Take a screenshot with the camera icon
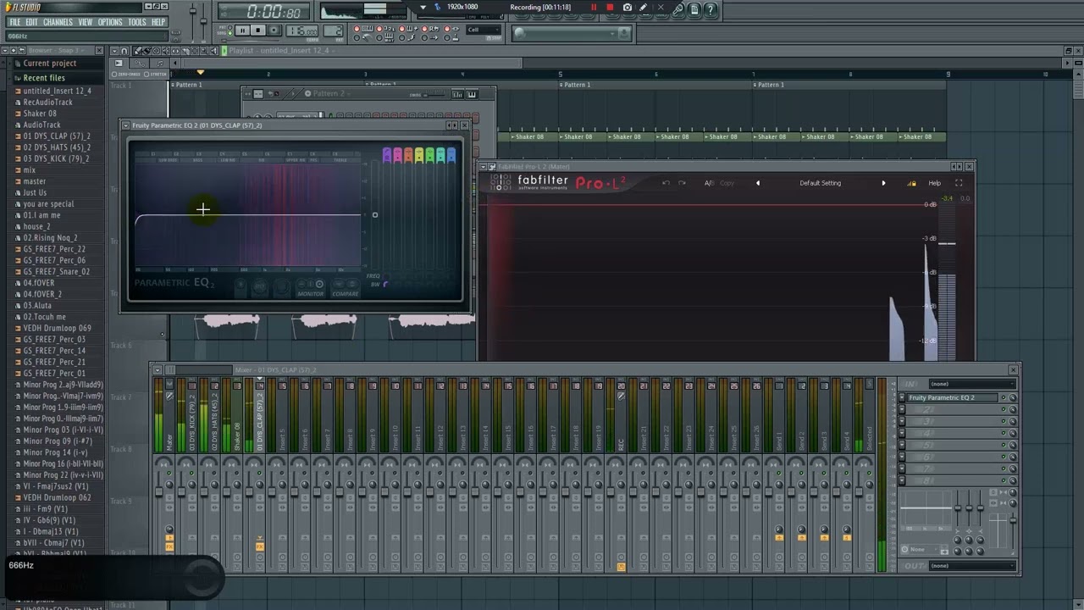The width and height of the screenshot is (1084, 610). [x=627, y=8]
